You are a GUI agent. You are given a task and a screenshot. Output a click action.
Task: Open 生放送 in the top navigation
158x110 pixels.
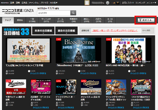coord(24,3)
